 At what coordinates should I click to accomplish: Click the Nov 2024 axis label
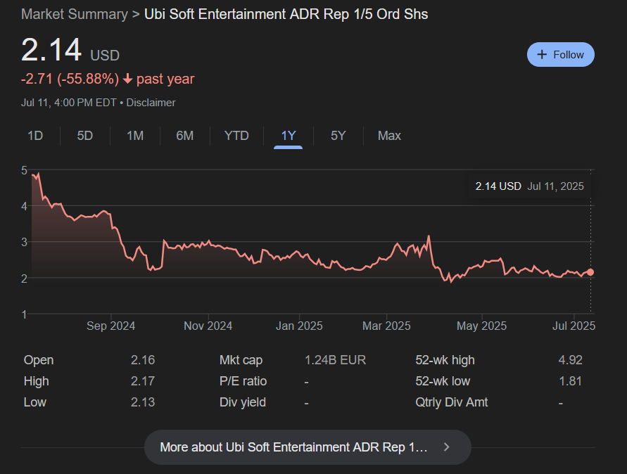pos(208,326)
